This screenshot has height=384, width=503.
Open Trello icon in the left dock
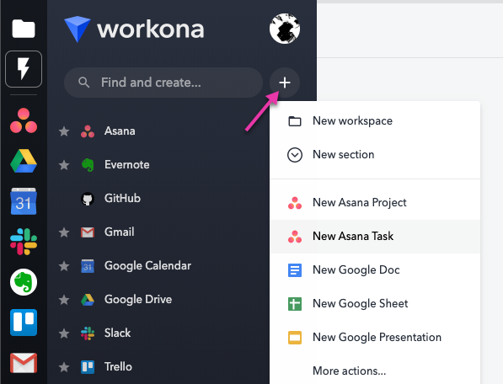coord(24,323)
